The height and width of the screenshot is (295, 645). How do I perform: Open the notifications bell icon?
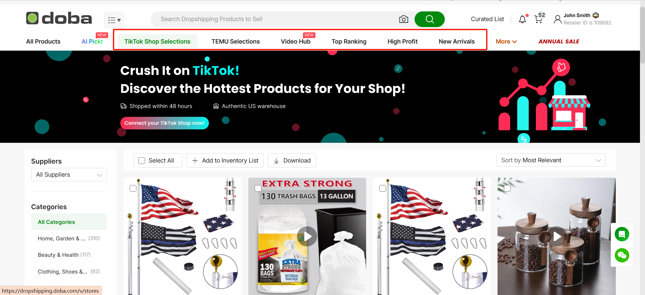522,19
